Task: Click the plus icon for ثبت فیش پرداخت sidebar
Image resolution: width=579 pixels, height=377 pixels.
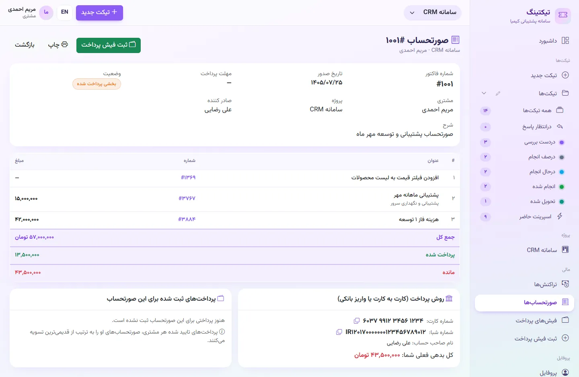Action: [x=565, y=338]
